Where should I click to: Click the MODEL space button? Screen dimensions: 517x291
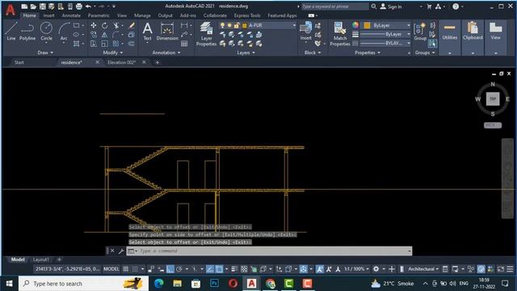[x=111, y=269]
